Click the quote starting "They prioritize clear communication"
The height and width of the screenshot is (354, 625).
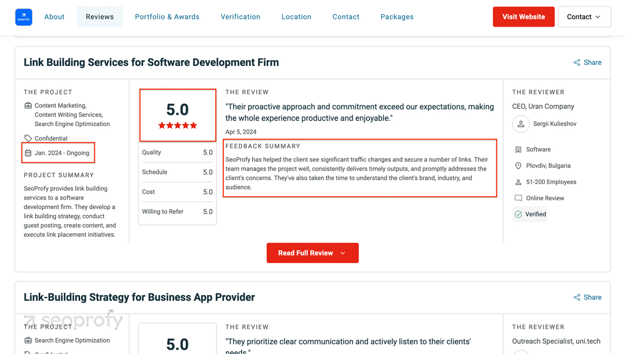(x=348, y=346)
